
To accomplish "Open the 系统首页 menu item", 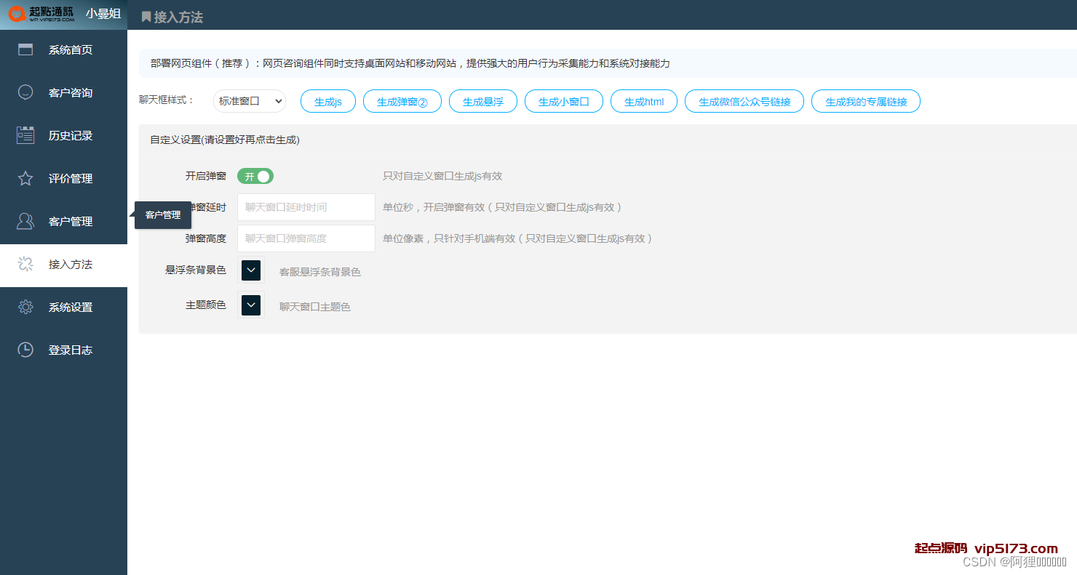I will coord(63,50).
